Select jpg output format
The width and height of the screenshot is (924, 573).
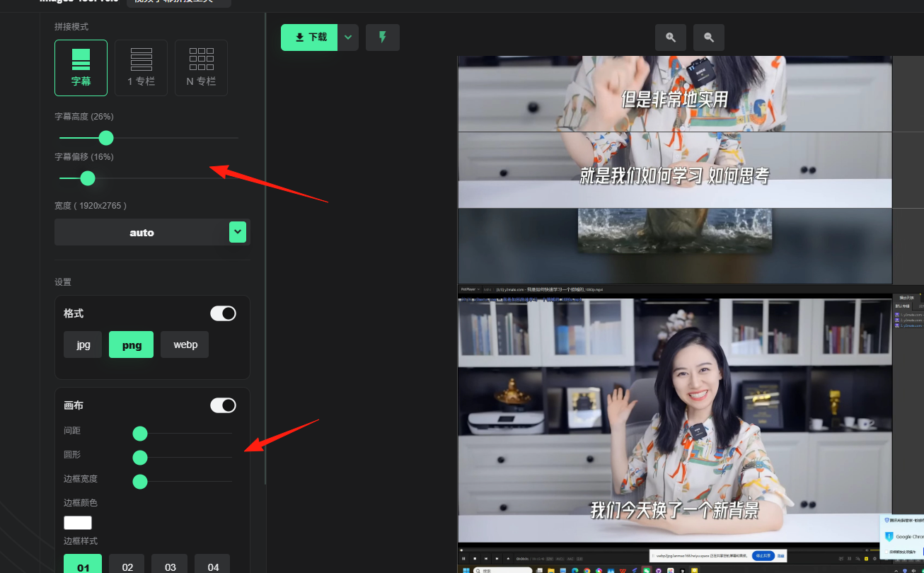[83, 345]
